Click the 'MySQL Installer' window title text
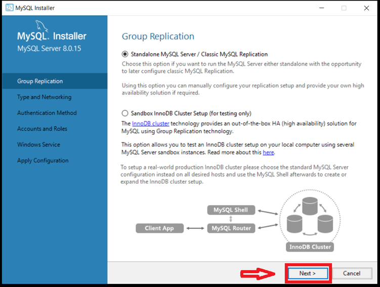This screenshot has width=380, height=287. click(x=35, y=8)
